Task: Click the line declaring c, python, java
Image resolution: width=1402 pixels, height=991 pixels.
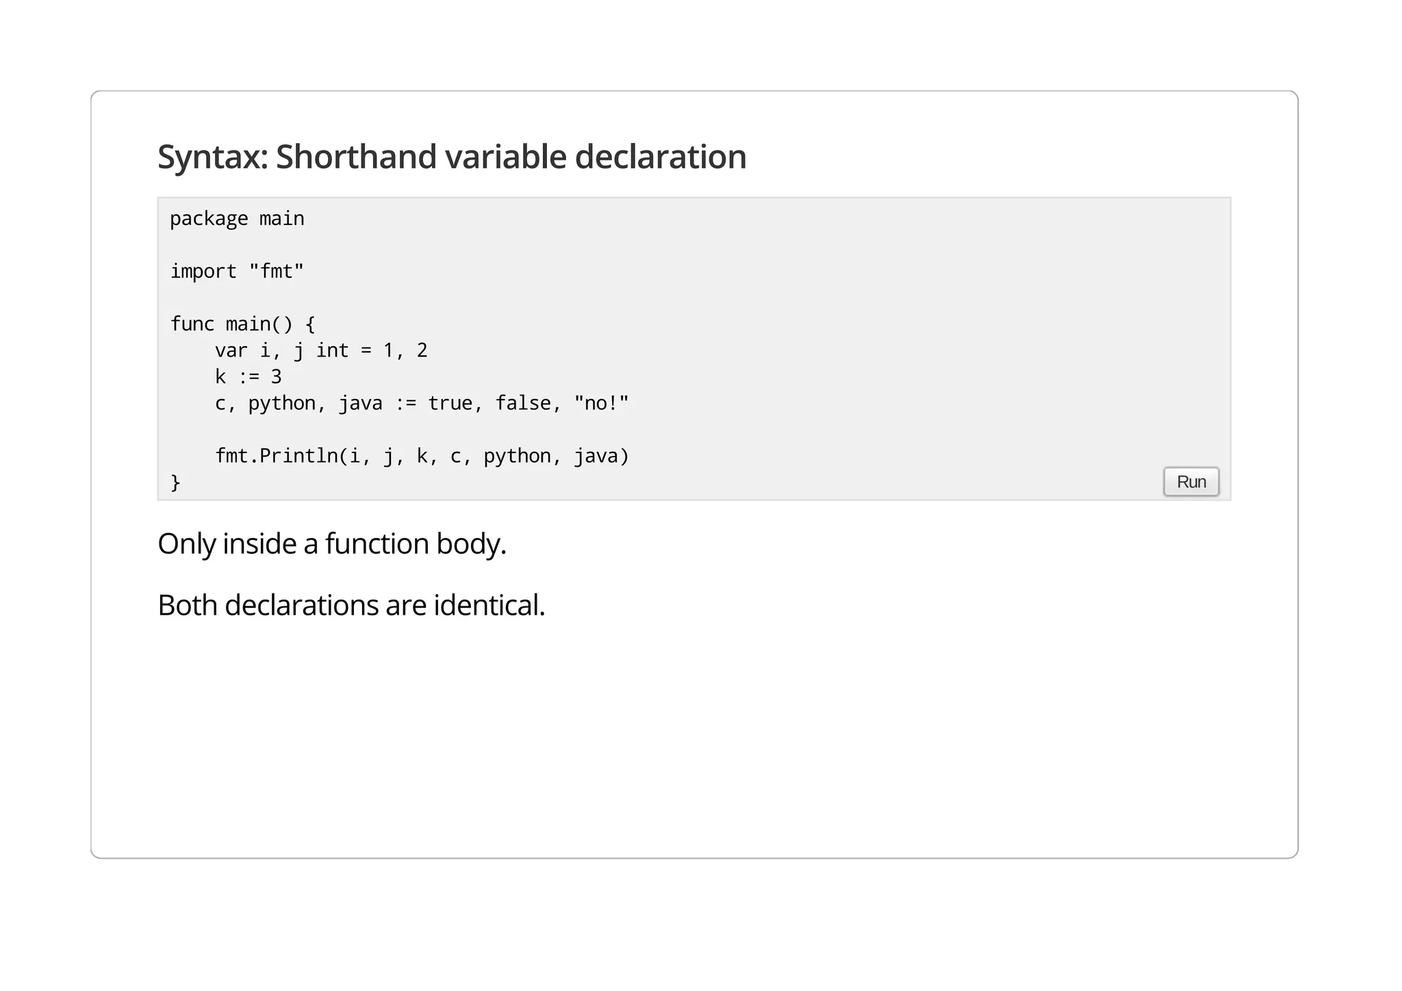Action: (422, 403)
